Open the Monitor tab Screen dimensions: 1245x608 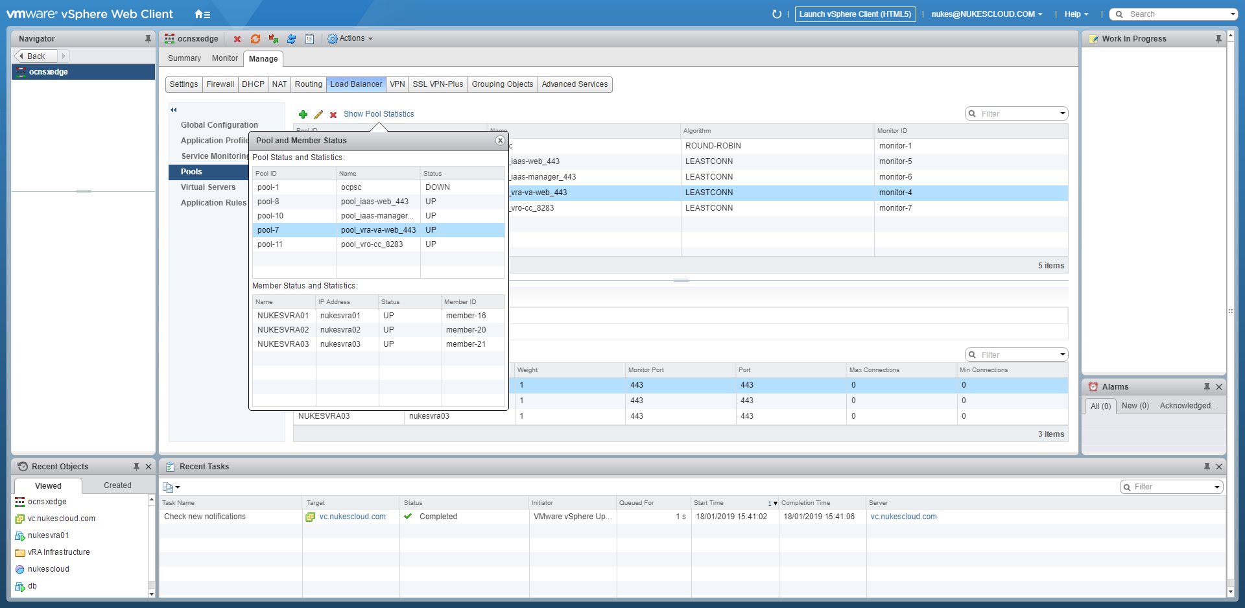tap(225, 58)
